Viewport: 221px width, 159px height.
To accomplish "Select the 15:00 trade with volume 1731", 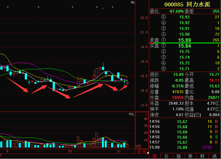I will point(184,147).
